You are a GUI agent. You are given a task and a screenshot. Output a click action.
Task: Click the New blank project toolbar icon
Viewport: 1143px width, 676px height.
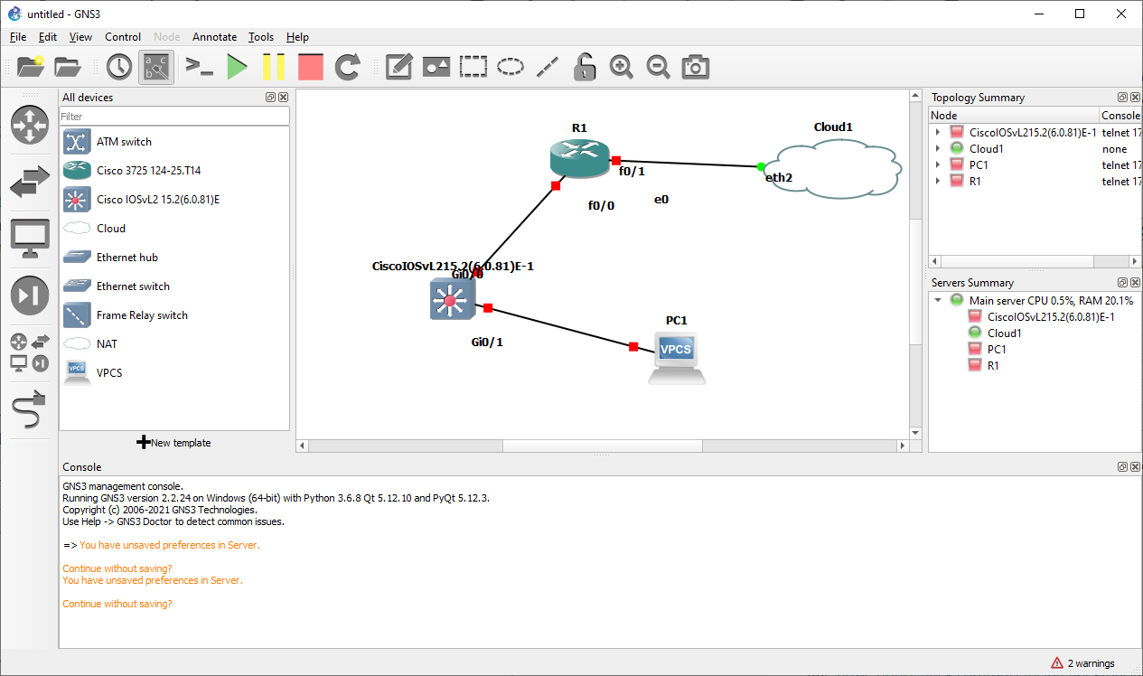[31, 67]
